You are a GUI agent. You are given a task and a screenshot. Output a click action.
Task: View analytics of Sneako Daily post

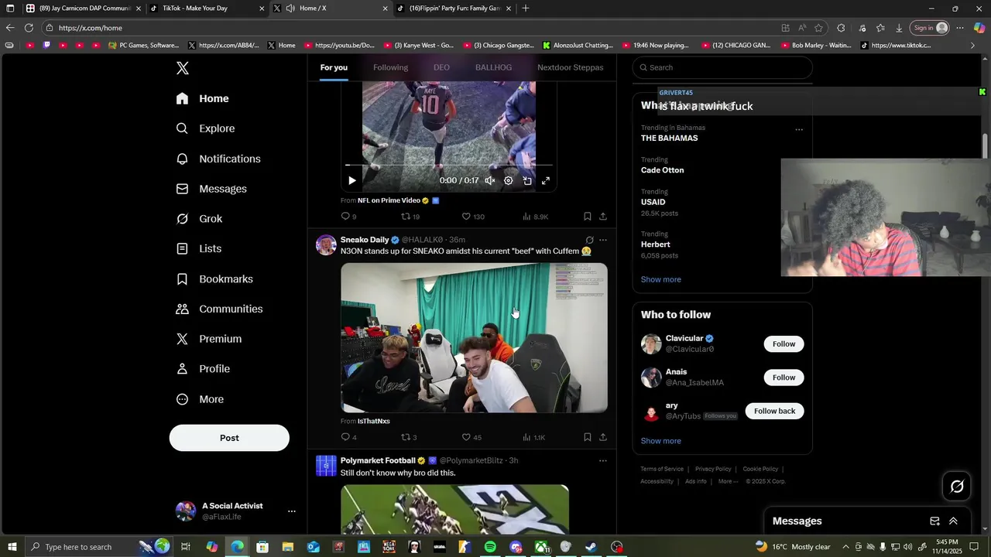pos(533,437)
